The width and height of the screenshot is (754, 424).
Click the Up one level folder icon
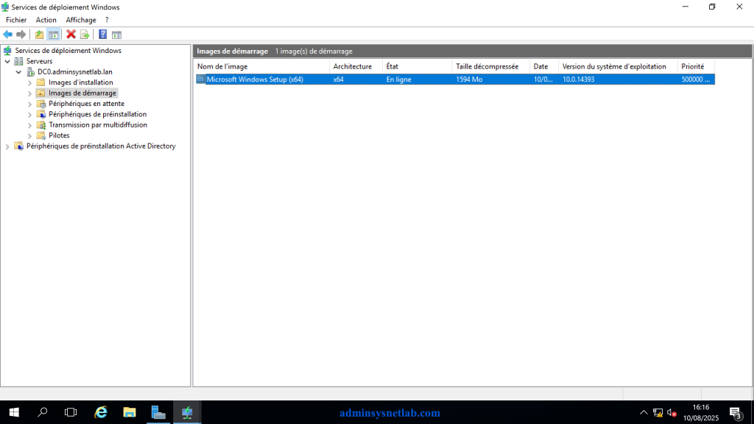pos(40,35)
